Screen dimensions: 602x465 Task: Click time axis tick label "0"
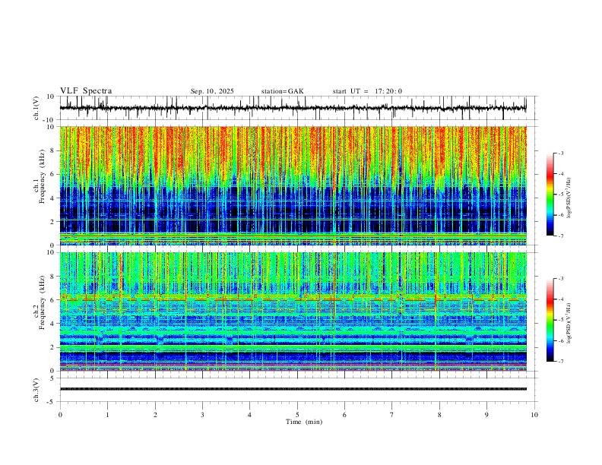click(x=60, y=415)
